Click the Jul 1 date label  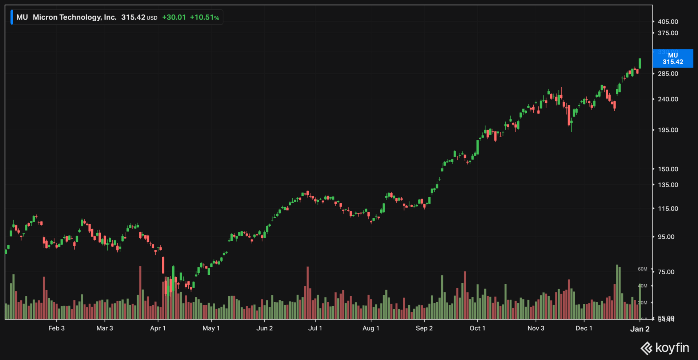pos(315,328)
